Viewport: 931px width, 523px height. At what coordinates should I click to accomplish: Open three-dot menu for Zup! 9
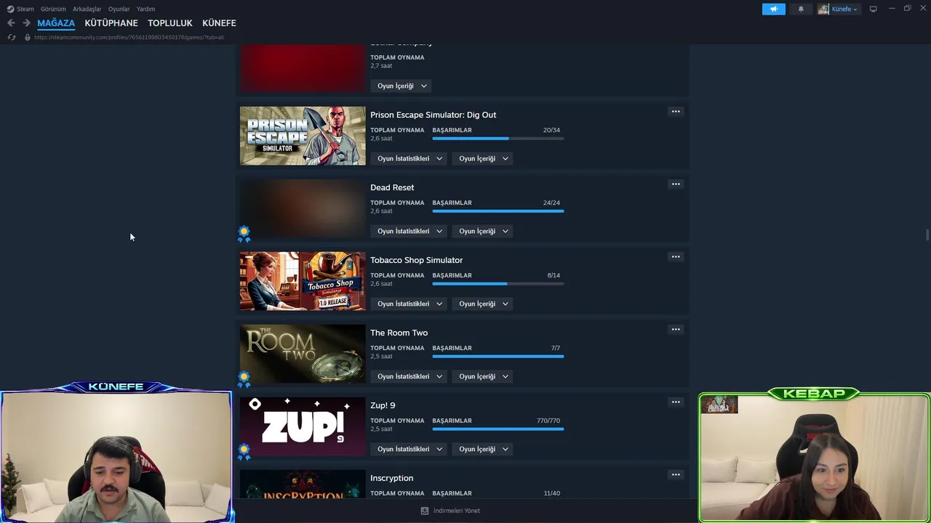(676, 402)
